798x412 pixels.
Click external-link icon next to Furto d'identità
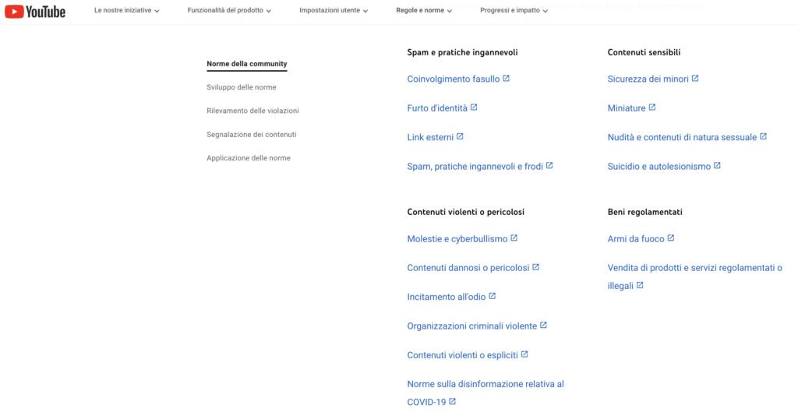click(474, 107)
